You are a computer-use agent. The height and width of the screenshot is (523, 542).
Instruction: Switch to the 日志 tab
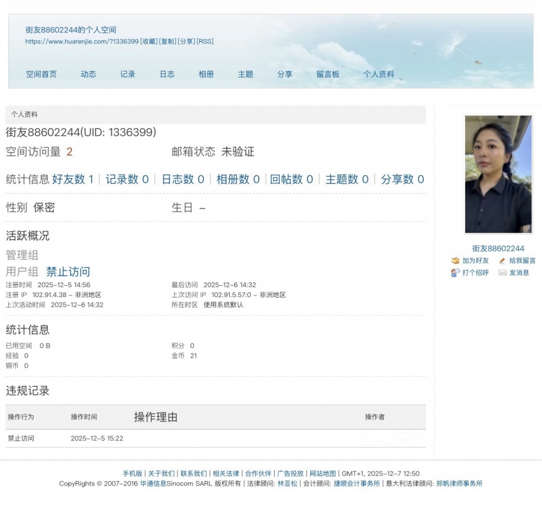(x=167, y=74)
